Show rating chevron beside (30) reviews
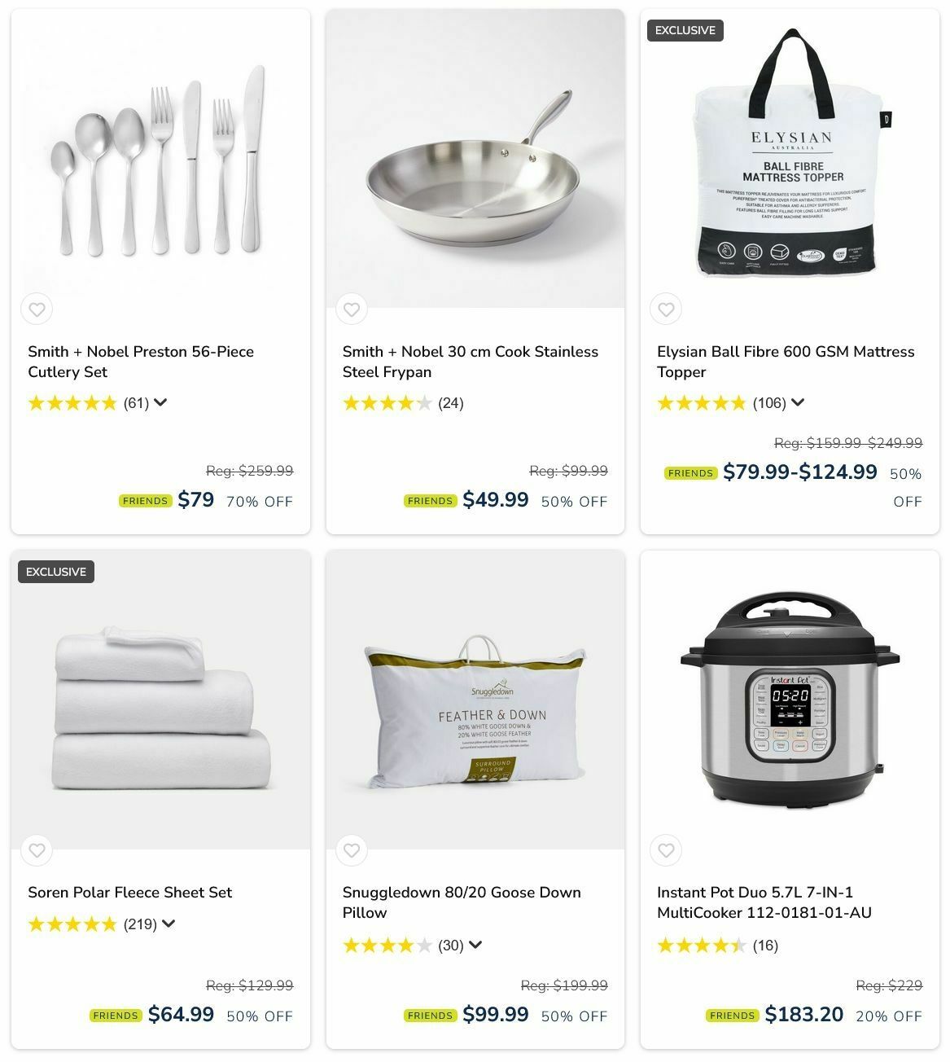This screenshot has height=1062, width=950. point(475,945)
